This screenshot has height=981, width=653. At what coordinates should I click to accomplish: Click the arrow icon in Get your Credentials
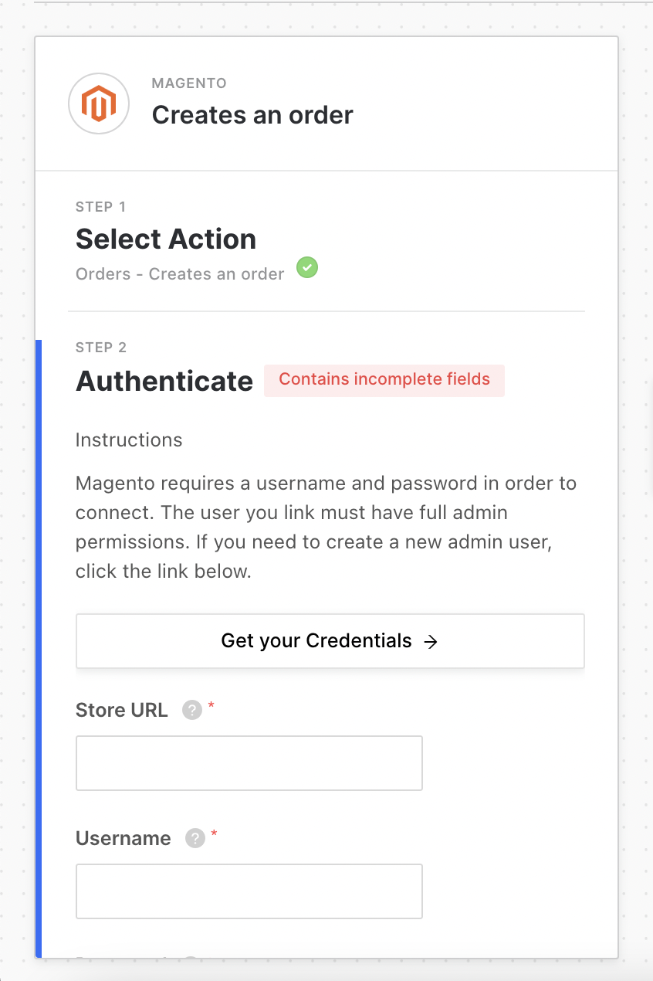point(431,641)
